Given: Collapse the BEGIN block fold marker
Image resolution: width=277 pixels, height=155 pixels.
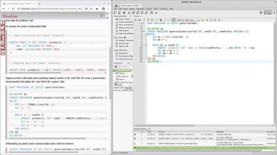Looking at the screenshot, I should 146,34.
